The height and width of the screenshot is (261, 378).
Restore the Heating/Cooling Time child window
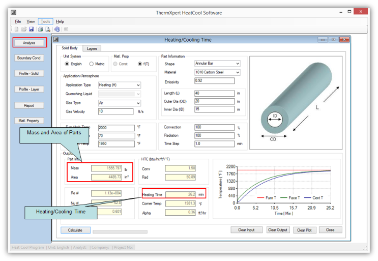tap(333, 40)
